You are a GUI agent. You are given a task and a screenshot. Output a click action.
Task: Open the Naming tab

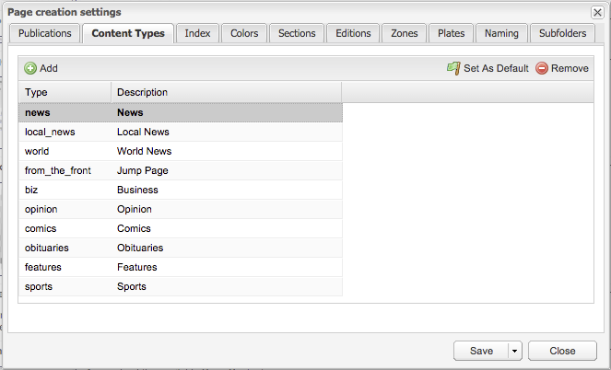pos(501,33)
